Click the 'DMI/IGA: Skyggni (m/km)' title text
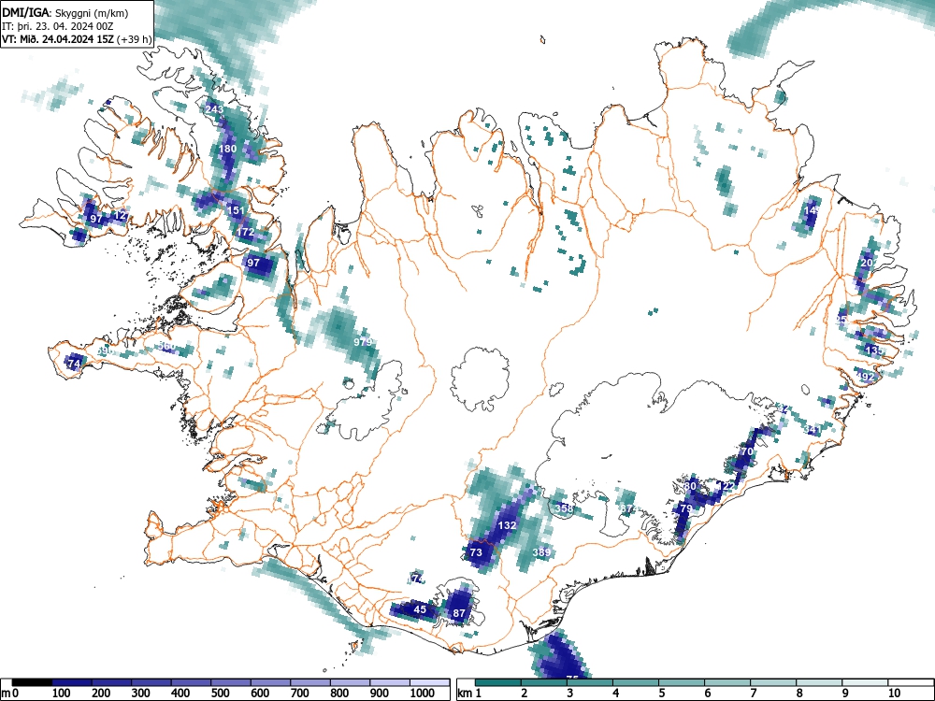935x701 pixels. [65, 12]
